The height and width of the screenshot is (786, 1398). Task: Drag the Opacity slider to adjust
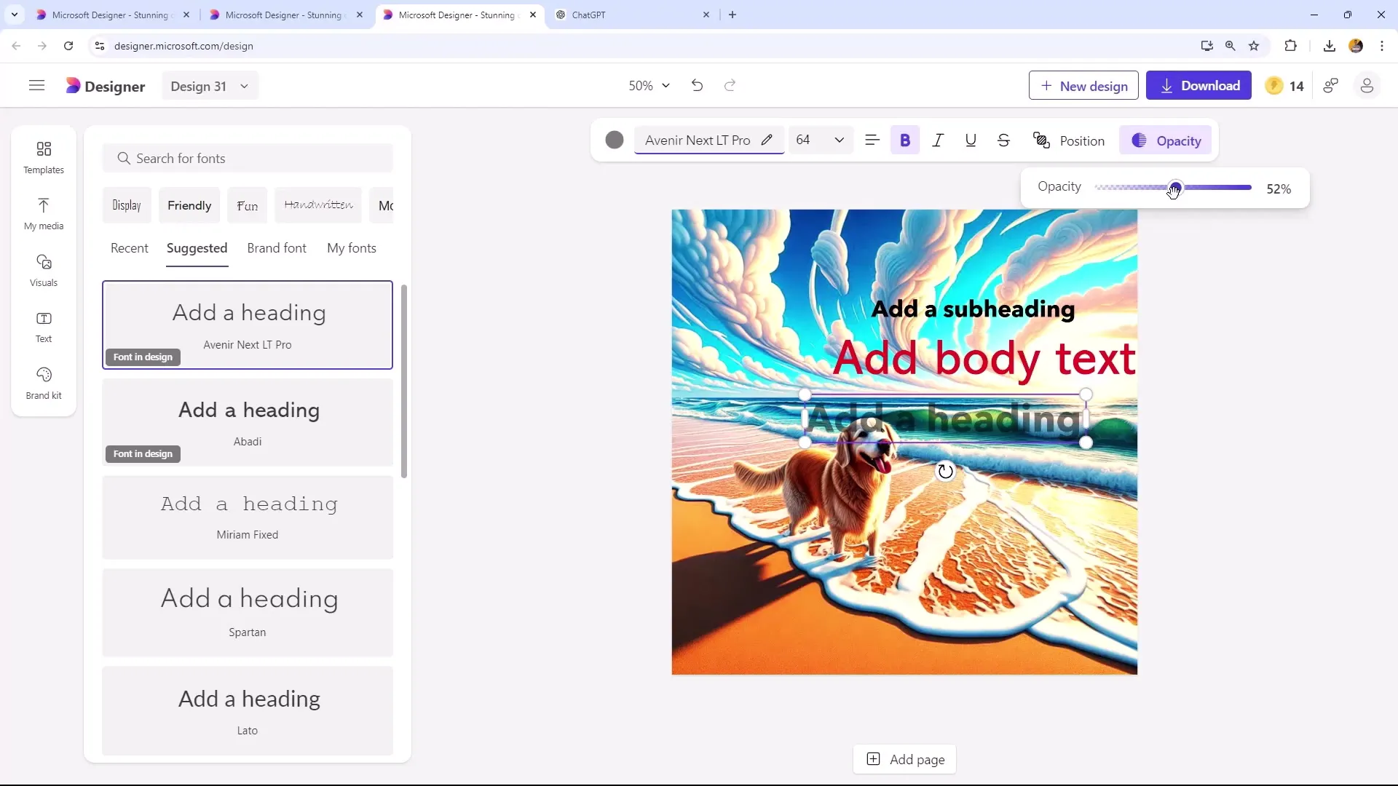point(1173,187)
